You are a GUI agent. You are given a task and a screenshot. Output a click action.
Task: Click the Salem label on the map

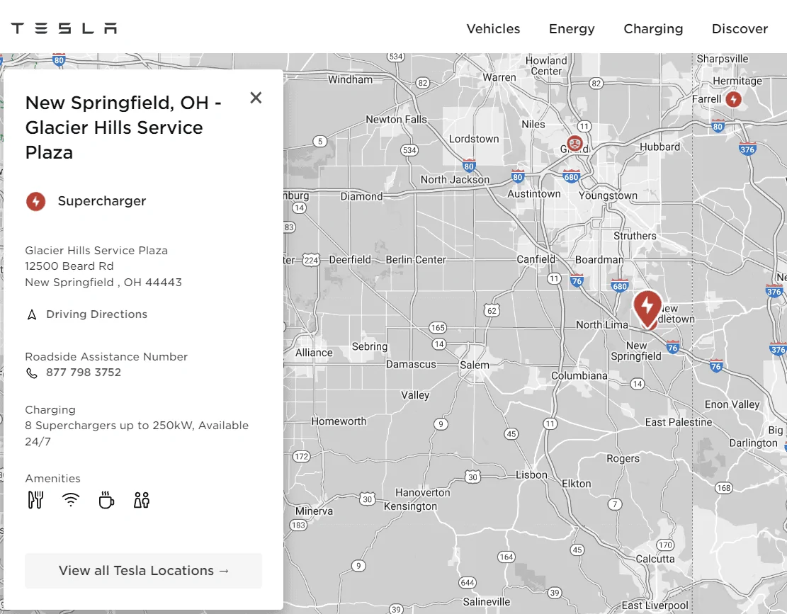tap(475, 365)
